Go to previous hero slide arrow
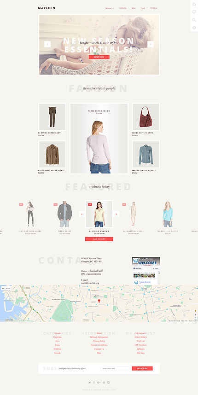Viewport: 198px width, 395px height. (x=47, y=44)
